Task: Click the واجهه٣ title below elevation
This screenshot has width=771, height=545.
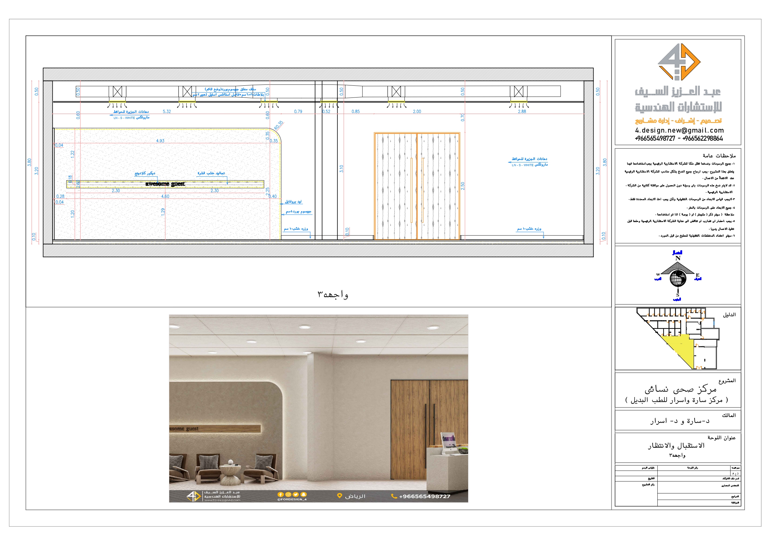Action: tap(332, 294)
